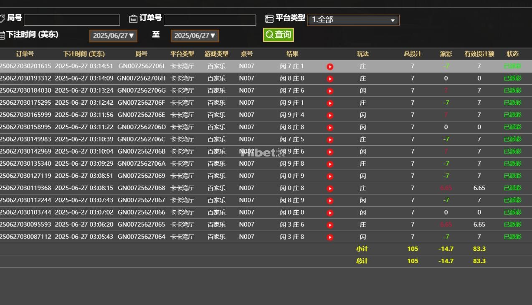Click inside the 局号 input field
The image size is (532, 305).
[71, 20]
